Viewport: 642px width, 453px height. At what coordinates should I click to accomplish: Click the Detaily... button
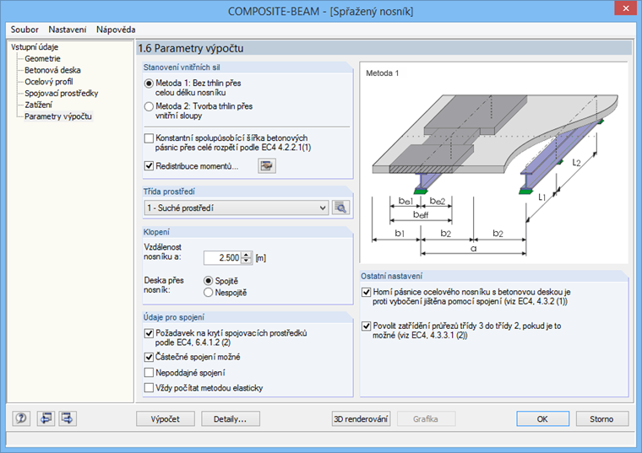click(x=230, y=418)
